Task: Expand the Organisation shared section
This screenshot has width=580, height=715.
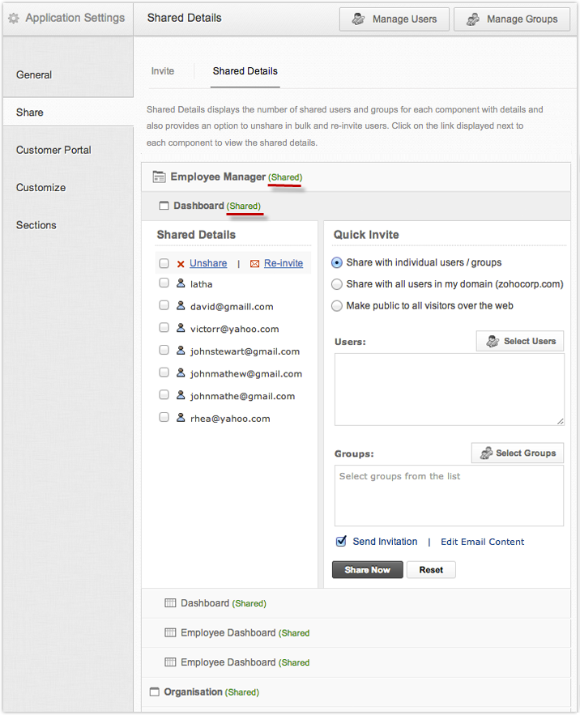Action: coord(193,692)
